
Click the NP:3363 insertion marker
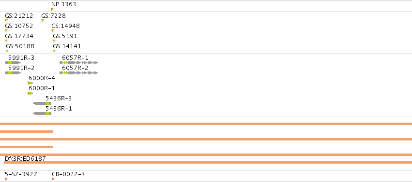pyautogui.click(x=53, y=9)
